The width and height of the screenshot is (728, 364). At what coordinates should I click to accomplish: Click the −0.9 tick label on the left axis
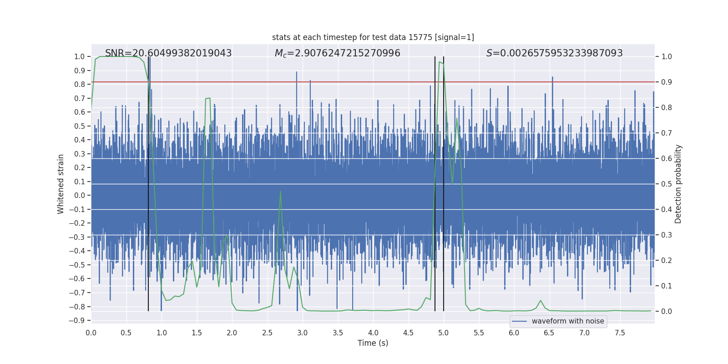[x=77, y=320]
